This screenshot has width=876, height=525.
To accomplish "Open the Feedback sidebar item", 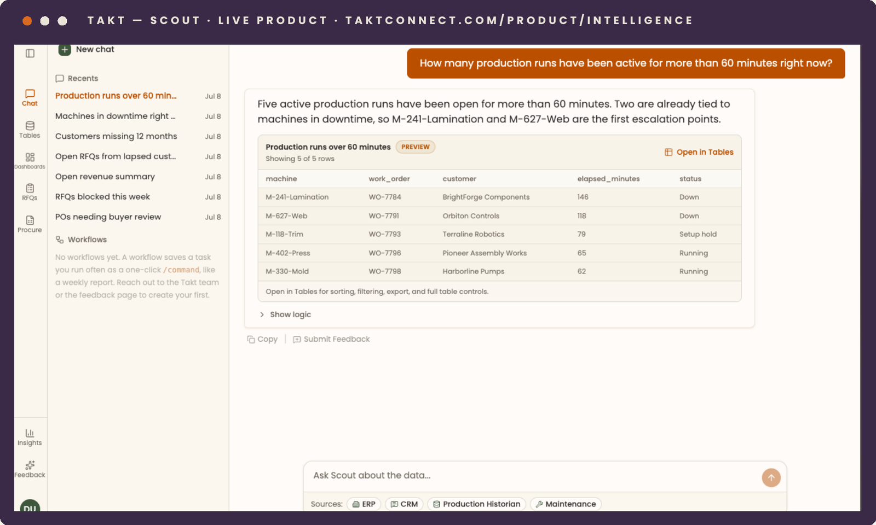I will pos(30,469).
